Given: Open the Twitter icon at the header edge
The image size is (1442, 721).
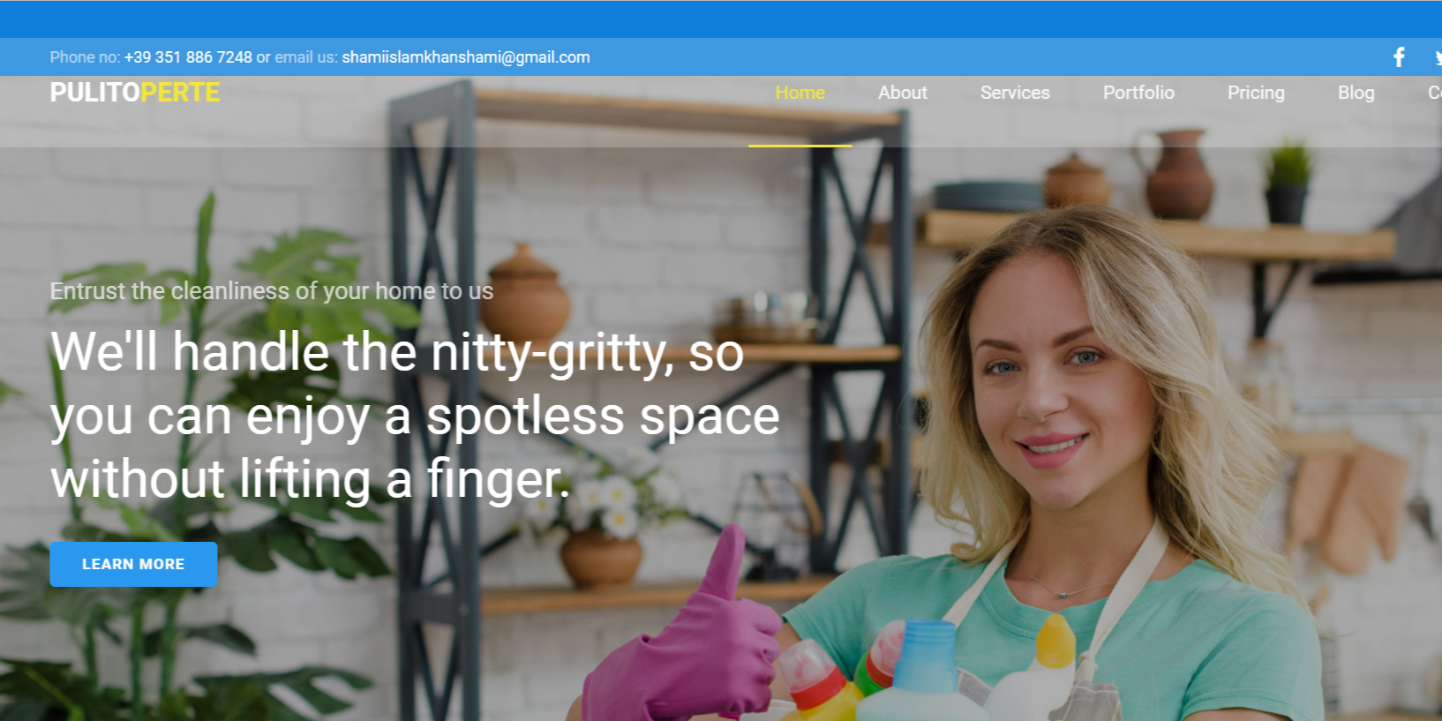Looking at the screenshot, I should pyautogui.click(x=1438, y=57).
